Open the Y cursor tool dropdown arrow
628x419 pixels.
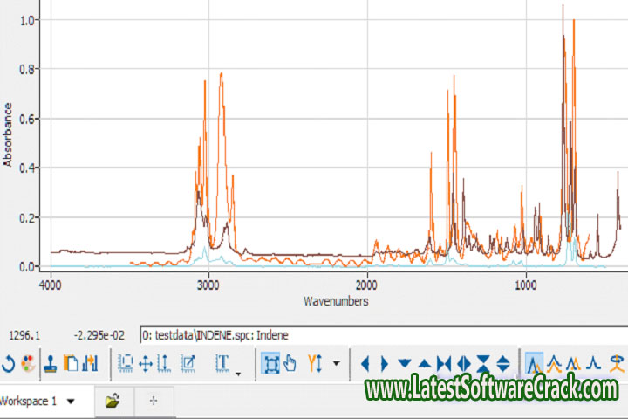pos(336,363)
